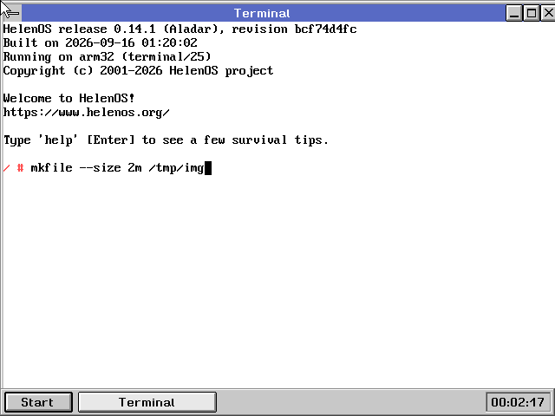Click the 'mkfile' command word

click(x=52, y=167)
